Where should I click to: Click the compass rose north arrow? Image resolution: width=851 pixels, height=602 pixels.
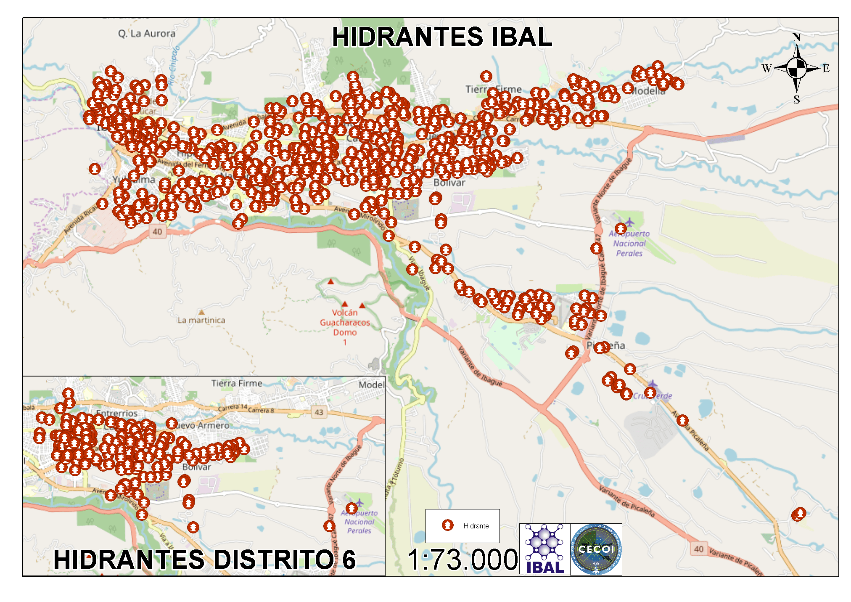click(x=797, y=51)
